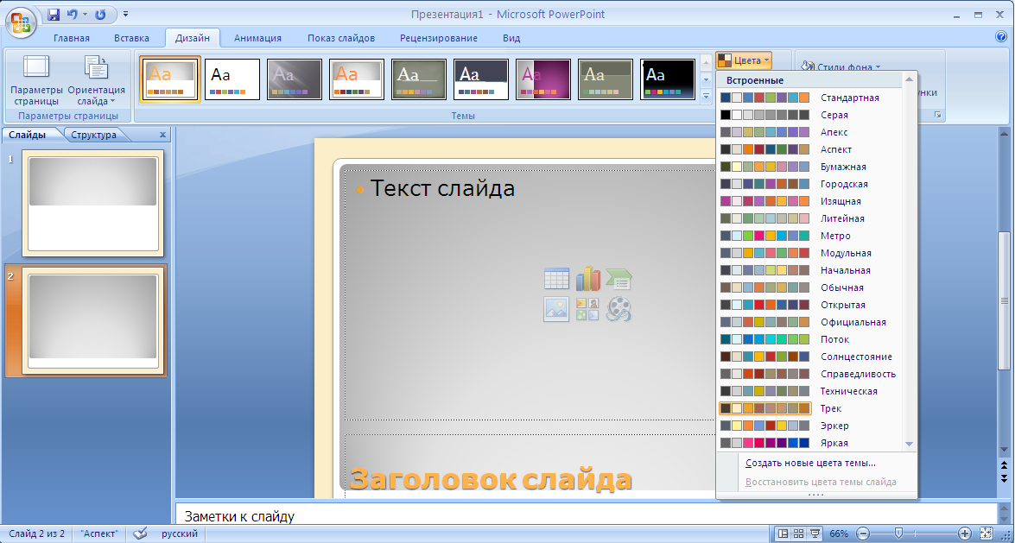Redo the last action
1015x543 pixels.
tap(100, 14)
